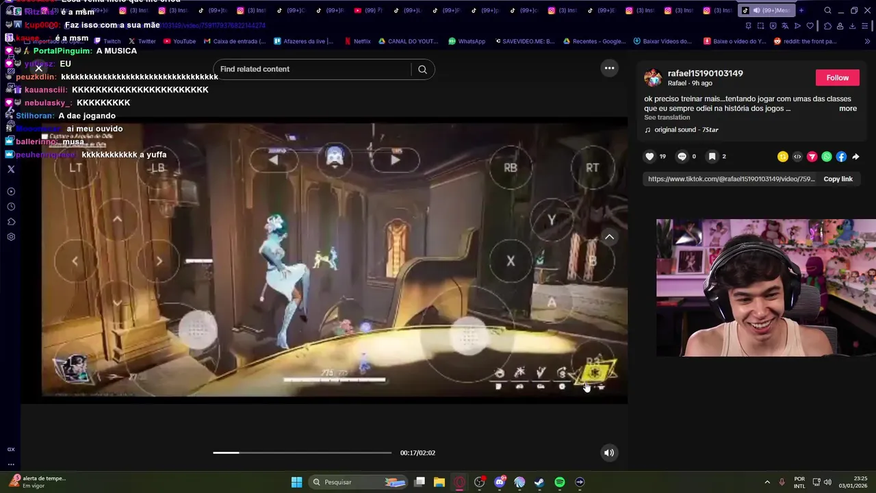Viewport: 876px width, 493px height.
Task: Click the Pesquisar taskbar search box
Action: [357, 482]
